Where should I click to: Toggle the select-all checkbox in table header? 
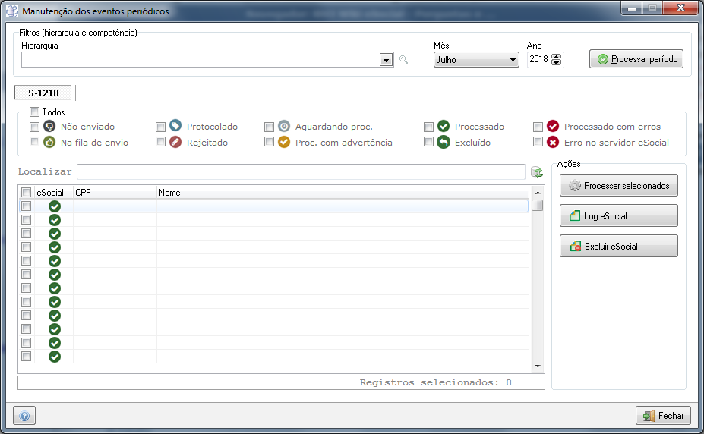click(26, 193)
